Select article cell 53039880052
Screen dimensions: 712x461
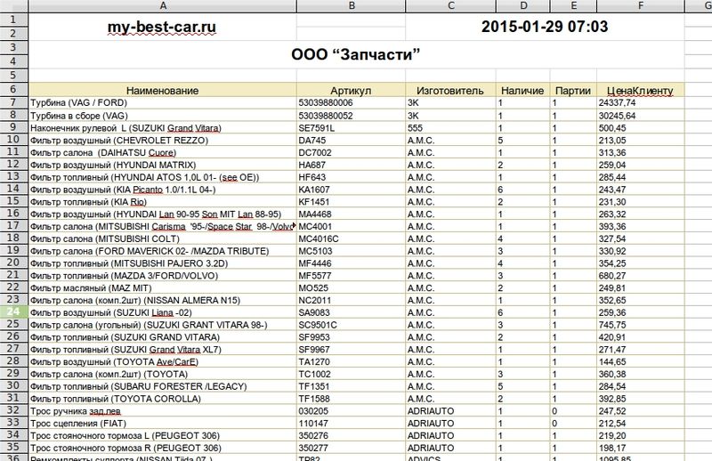pos(351,116)
